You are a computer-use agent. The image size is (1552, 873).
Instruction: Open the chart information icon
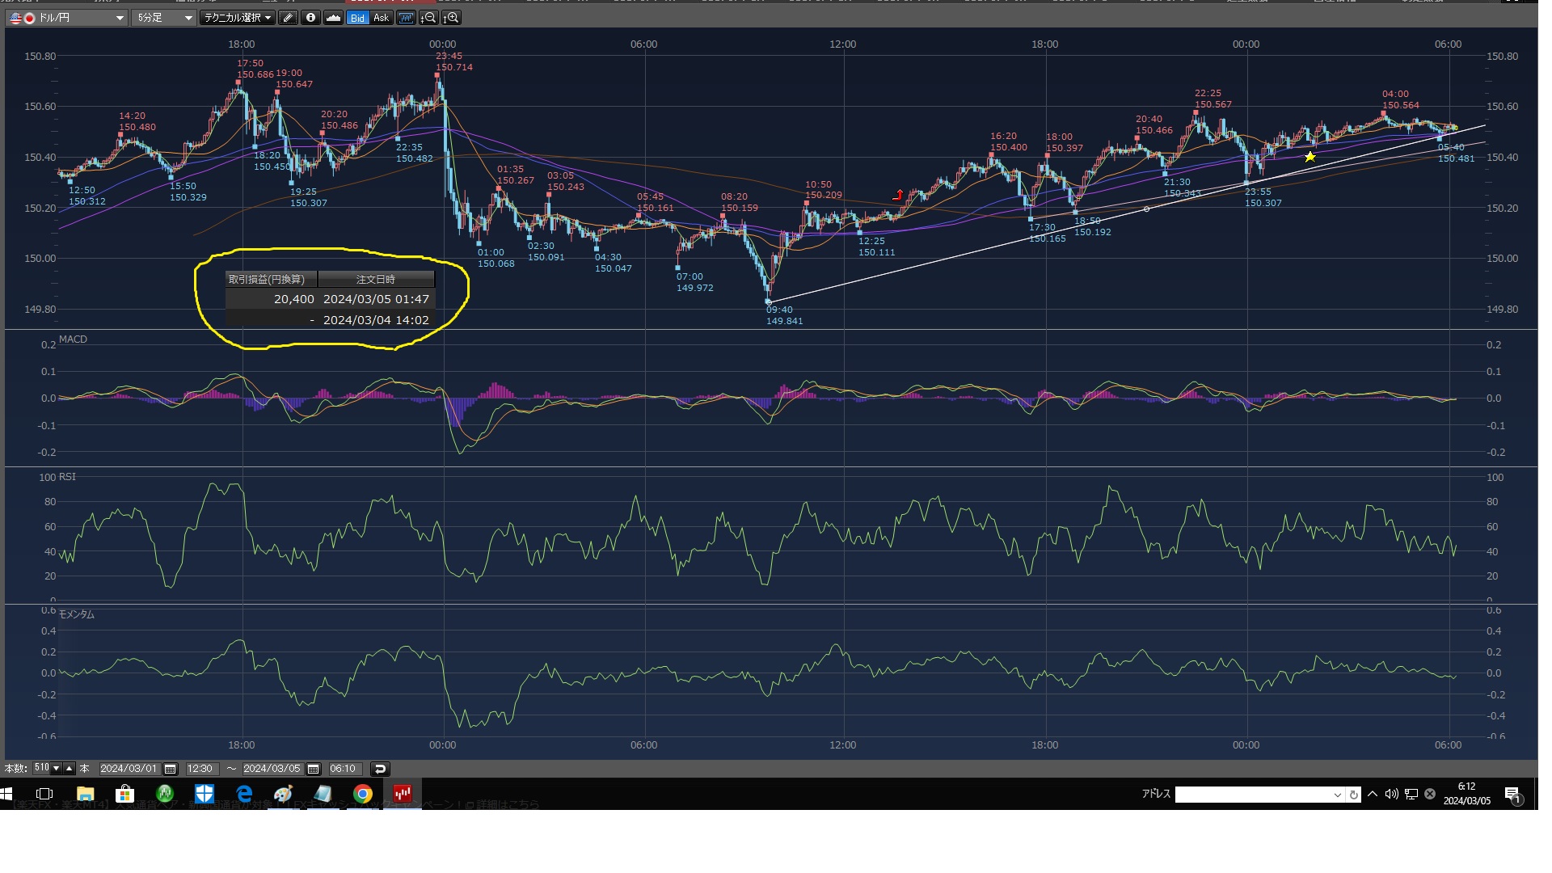[x=310, y=18]
